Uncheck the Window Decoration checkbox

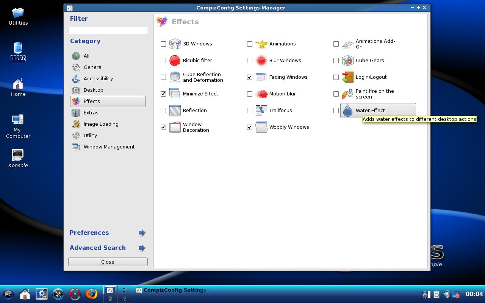coord(163,127)
